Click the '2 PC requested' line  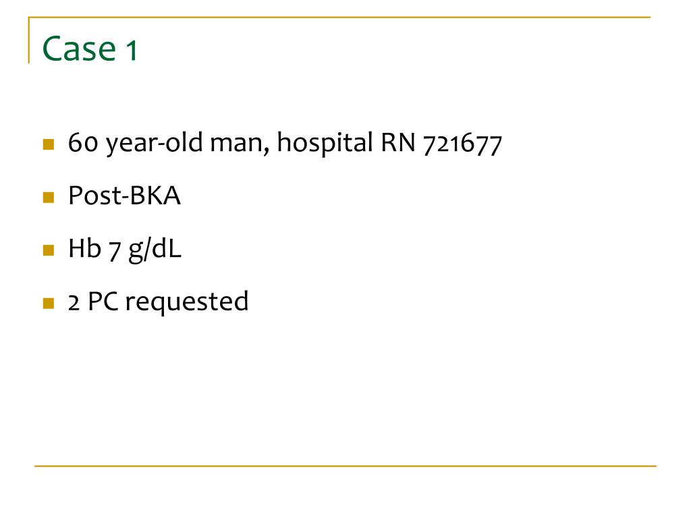click(x=158, y=302)
